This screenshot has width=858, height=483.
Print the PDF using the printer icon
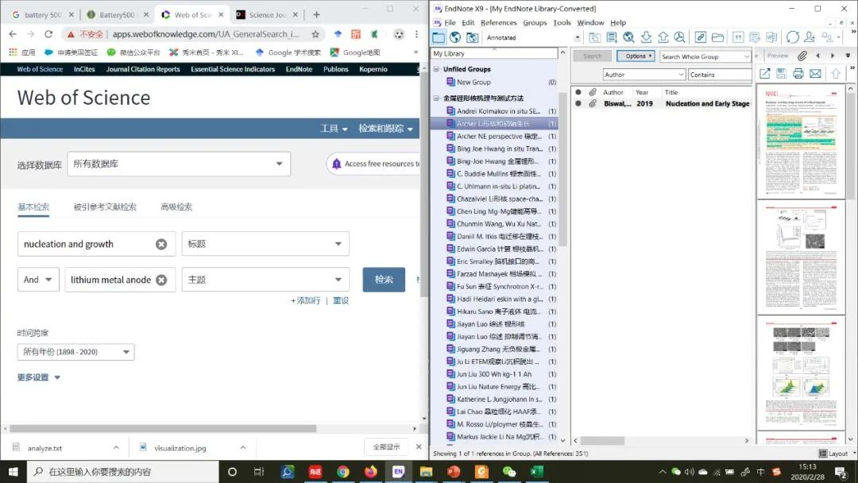pos(798,74)
